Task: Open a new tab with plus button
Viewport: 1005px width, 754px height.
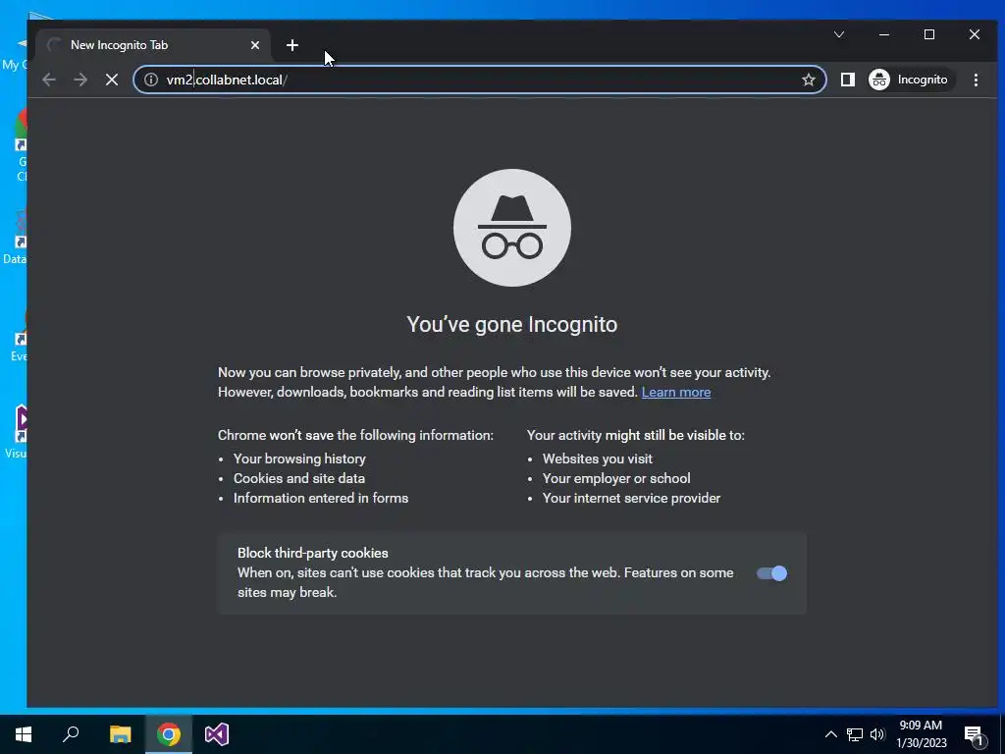Action: click(x=292, y=45)
